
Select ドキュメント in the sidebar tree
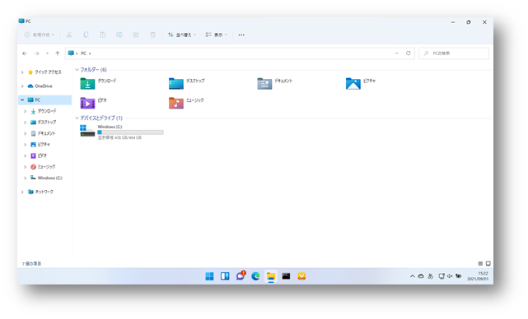coord(43,133)
